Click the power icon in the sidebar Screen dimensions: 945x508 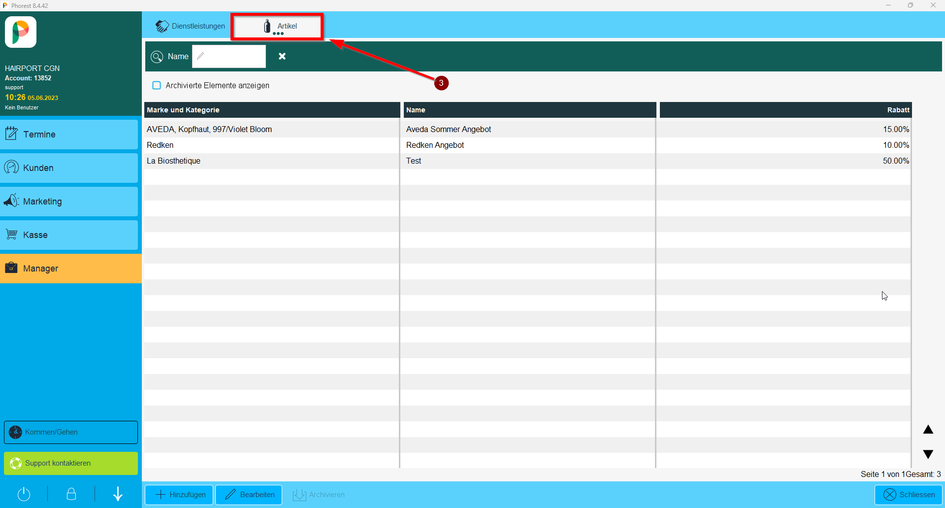point(24,494)
